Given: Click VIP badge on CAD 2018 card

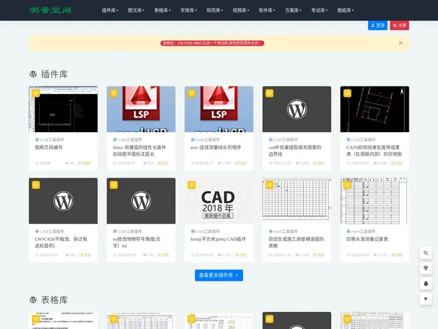Looking at the screenshot, I should 192,185.
